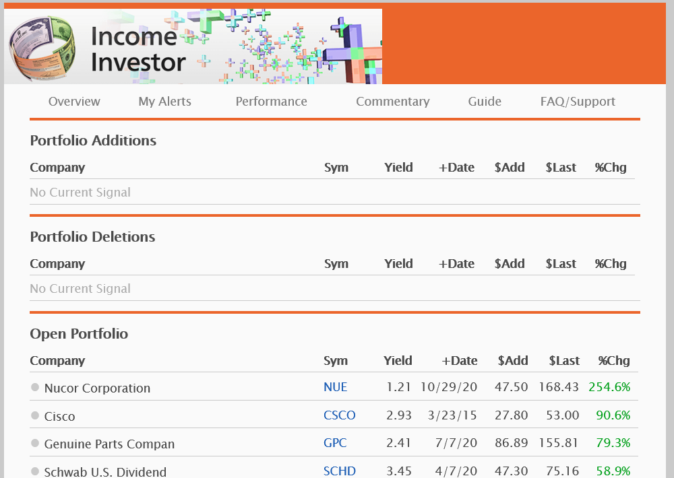
Task: Click the 90.6% change value
Action: point(613,415)
